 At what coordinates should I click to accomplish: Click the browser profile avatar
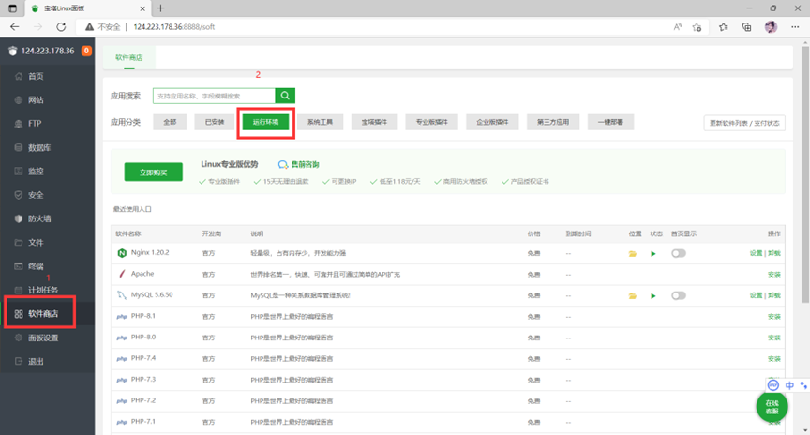tap(771, 27)
